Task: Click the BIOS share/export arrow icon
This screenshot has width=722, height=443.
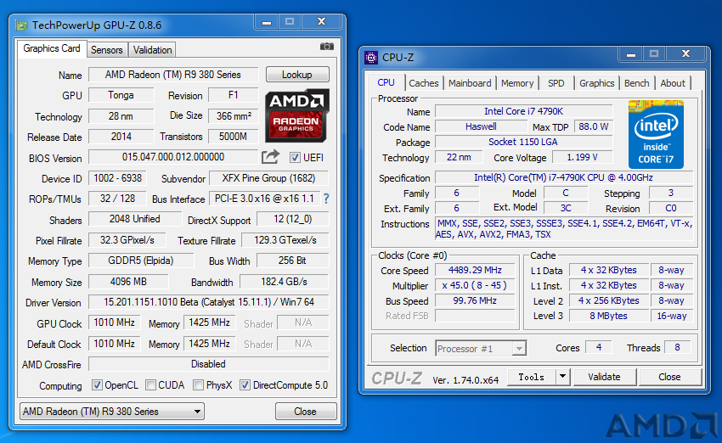Action: point(271,157)
